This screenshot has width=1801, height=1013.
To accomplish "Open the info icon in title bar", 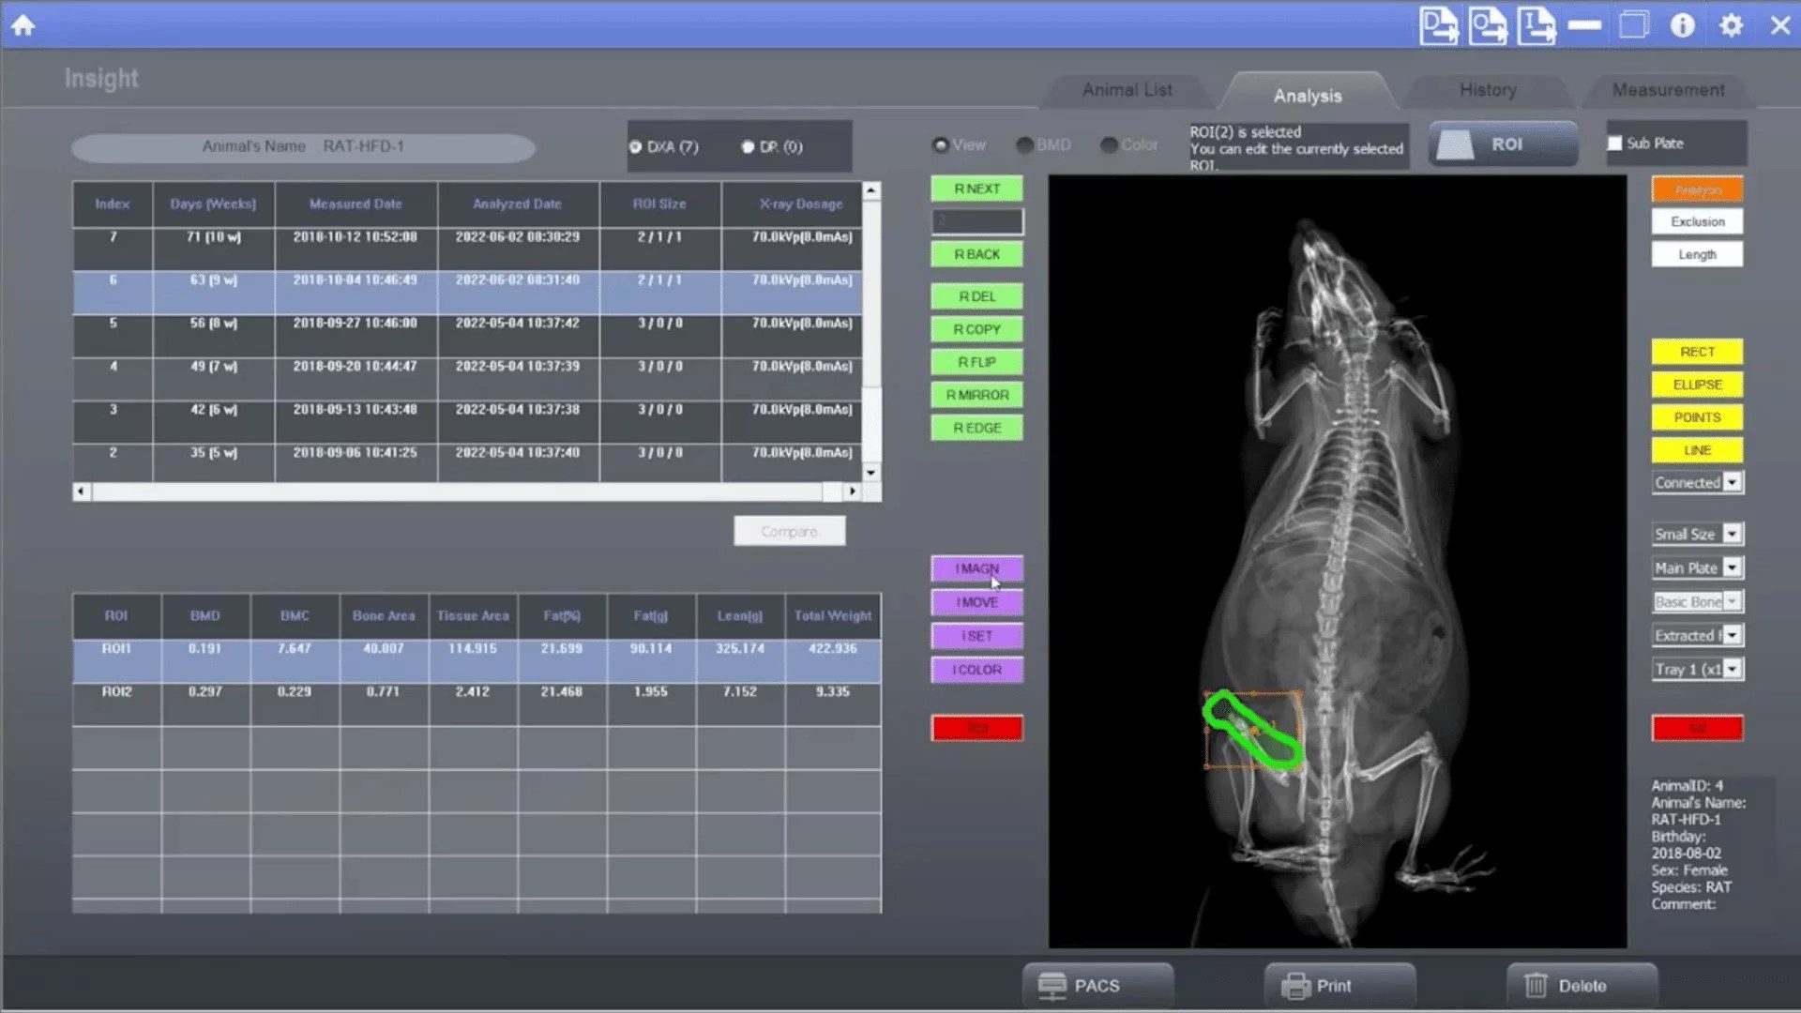I will [x=1682, y=25].
